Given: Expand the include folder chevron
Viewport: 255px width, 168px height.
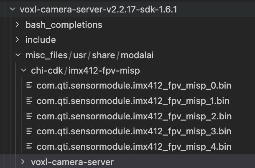Looking at the screenshot, I should [x=18, y=40].
